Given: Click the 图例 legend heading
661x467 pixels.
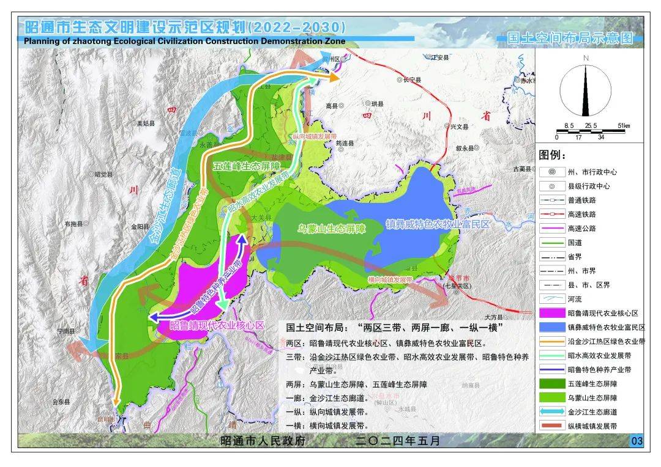Looking at the screenshot, I should (x=553, y=155).
